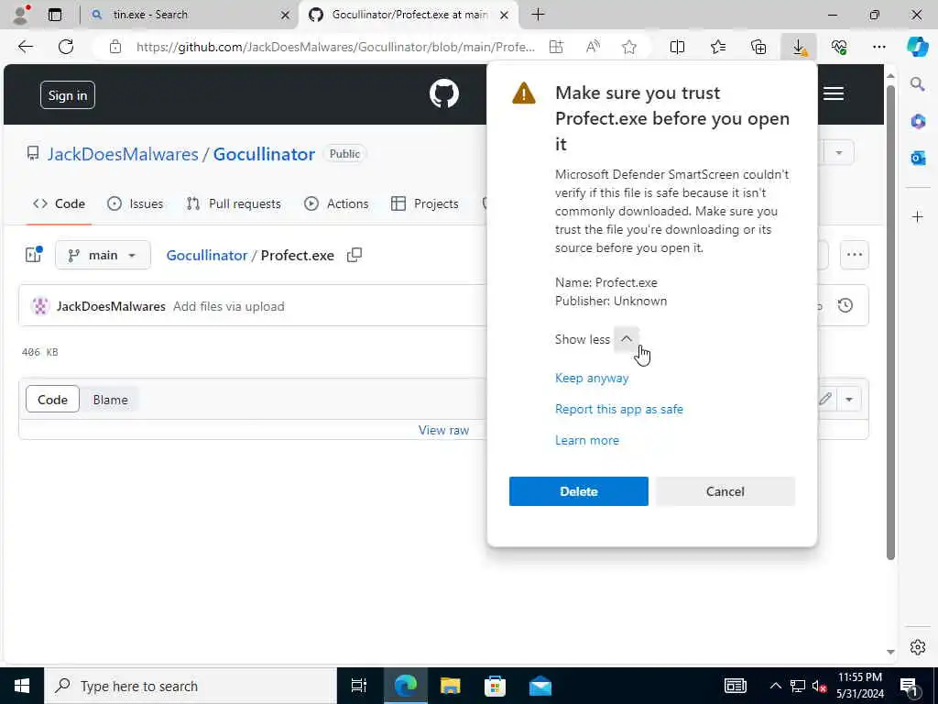Click the Sign in button
The width and height of the screenshot is (938, 704).
[x=68, y=95]
